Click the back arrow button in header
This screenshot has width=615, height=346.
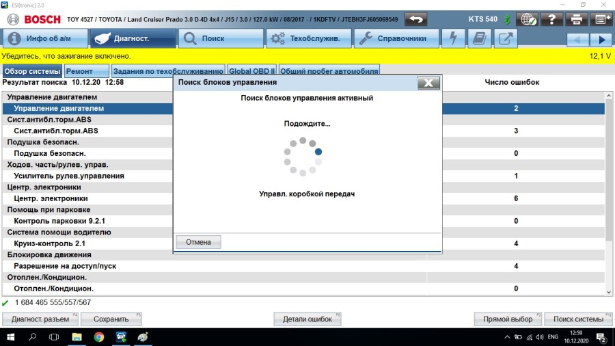pyautogui.click(x=415, y=19)
